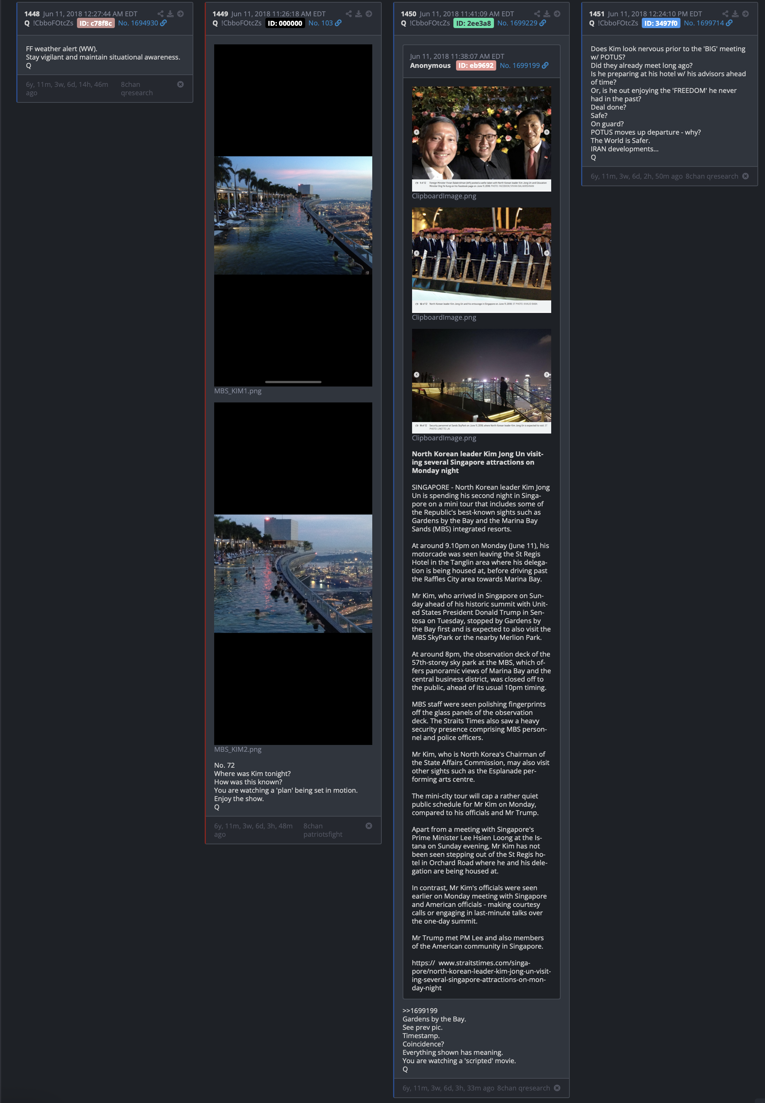765x1103 pixels.
Task: Click the chain link icon beside No. 1694930
Action: [x=163, y=23]
